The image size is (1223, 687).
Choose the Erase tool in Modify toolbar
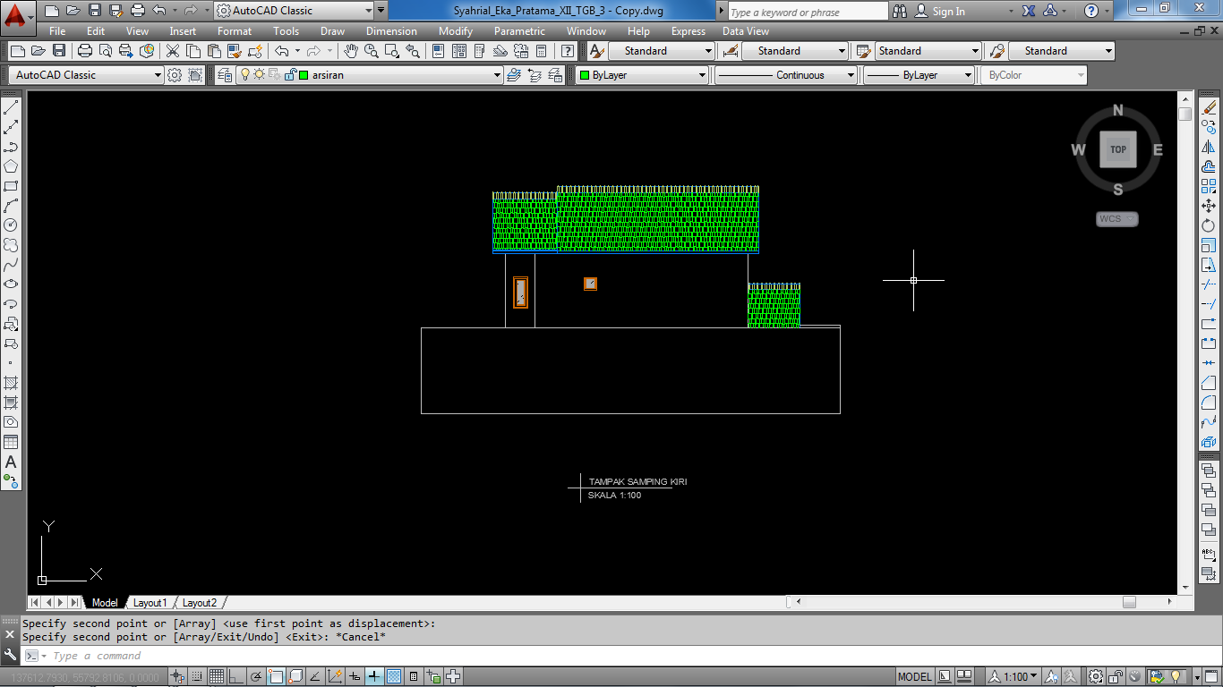pyautogui.click(x=1209, y=107)
